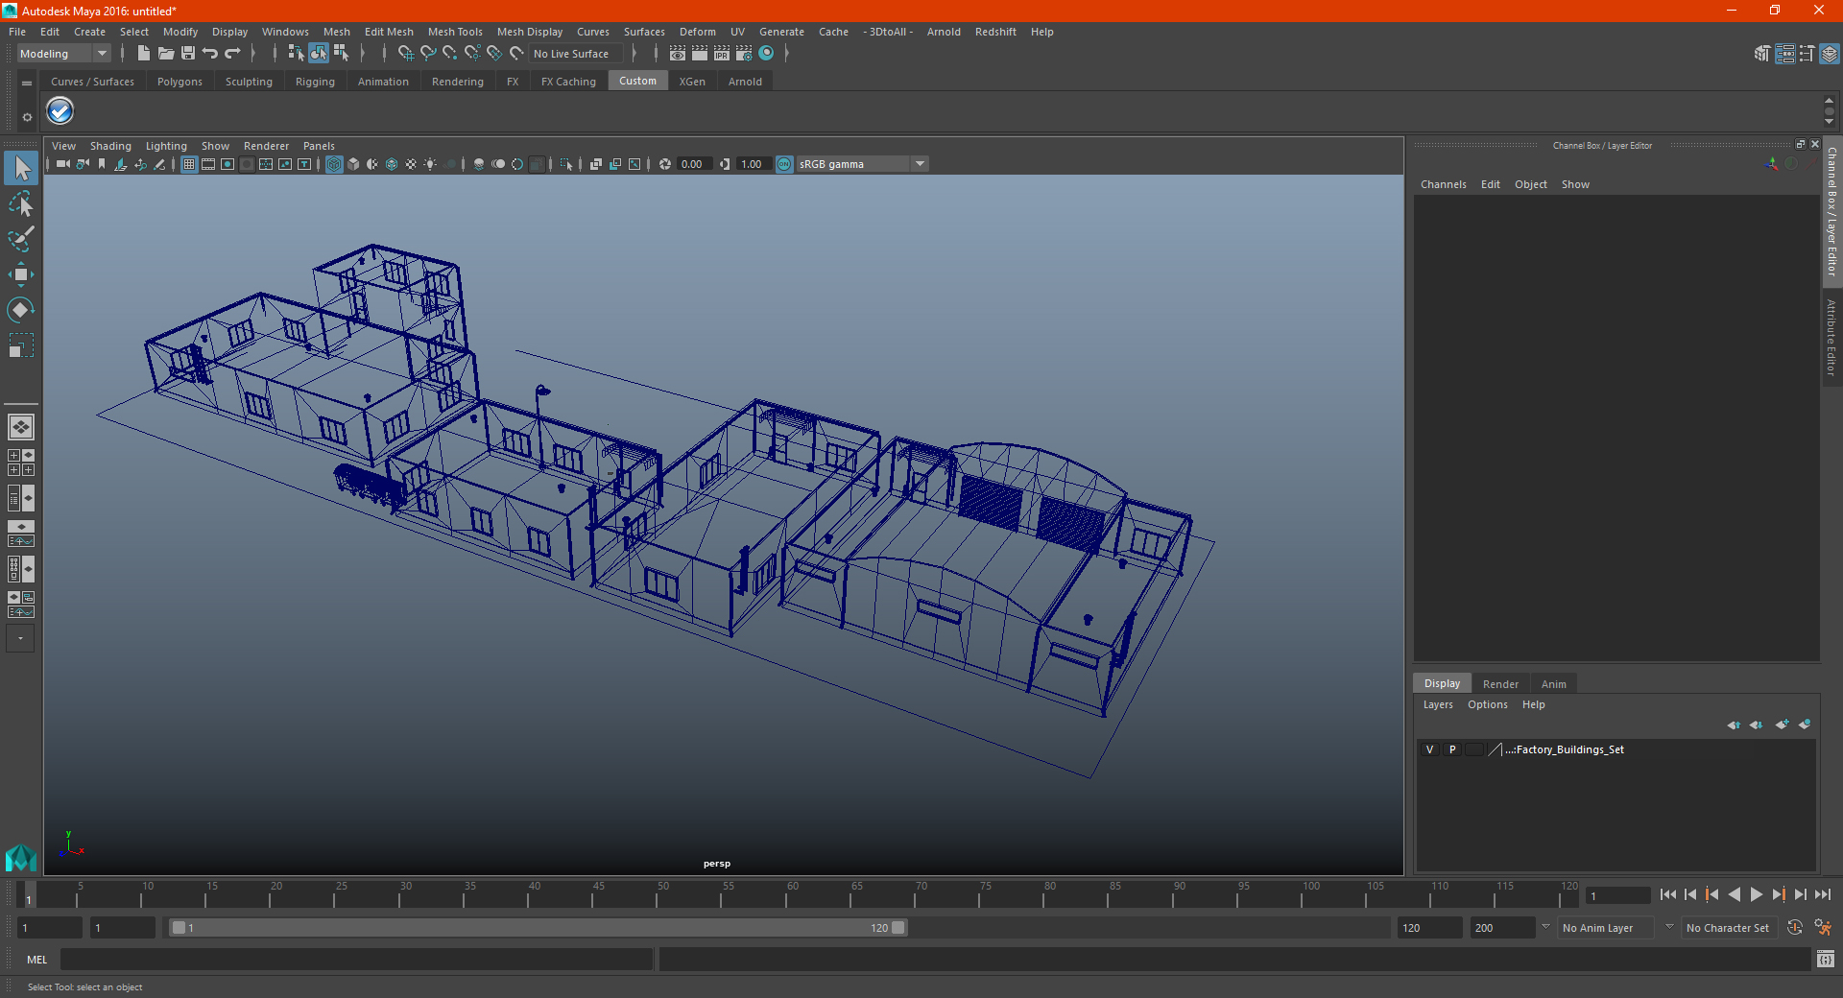Viewport: 1843px width, 998px height.
Task: Open the Windows menu
Action: [285, 32]
